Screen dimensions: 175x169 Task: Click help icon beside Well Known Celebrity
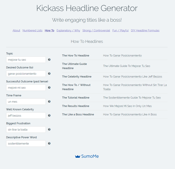tap(49, 116)
